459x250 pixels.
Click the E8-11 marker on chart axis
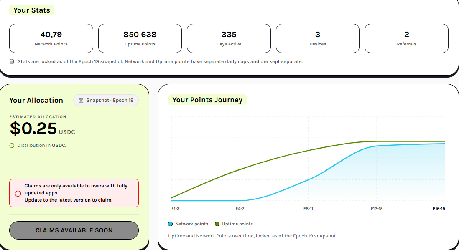[x=308, y=209]
